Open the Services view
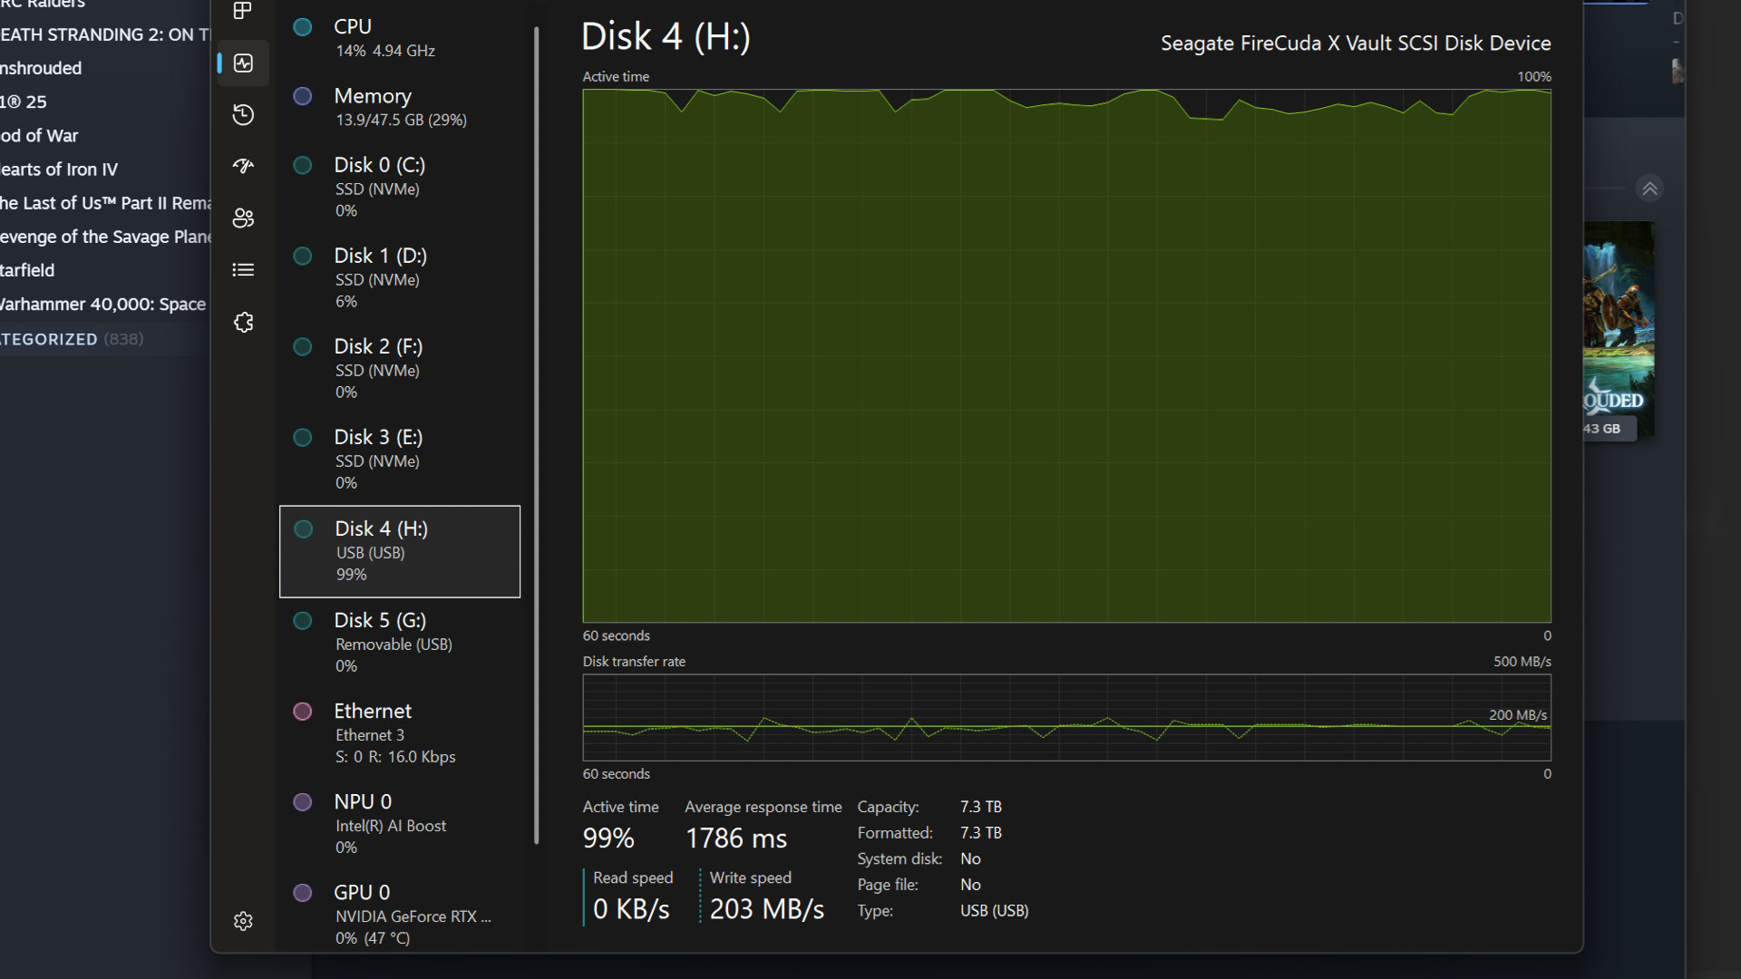This screenshot has width=1741, height=979. [242, 322]
